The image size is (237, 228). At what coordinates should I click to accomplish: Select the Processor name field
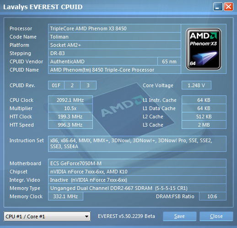coord(114,28)
